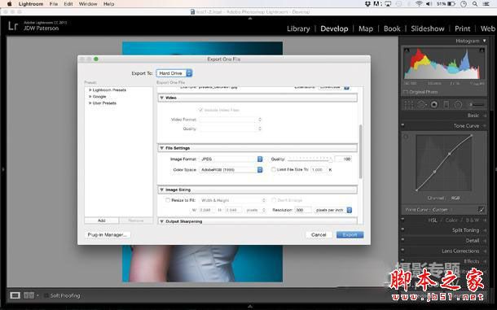Expand the Lightroom Presets tree item
The image size is (497, 310).
tap(90, 90)
